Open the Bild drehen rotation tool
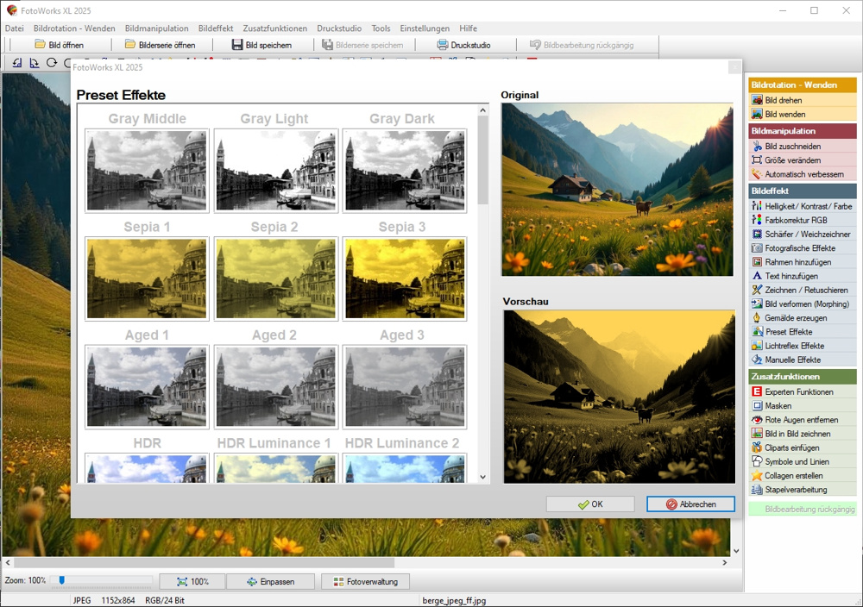 click(x=783, y=100)
